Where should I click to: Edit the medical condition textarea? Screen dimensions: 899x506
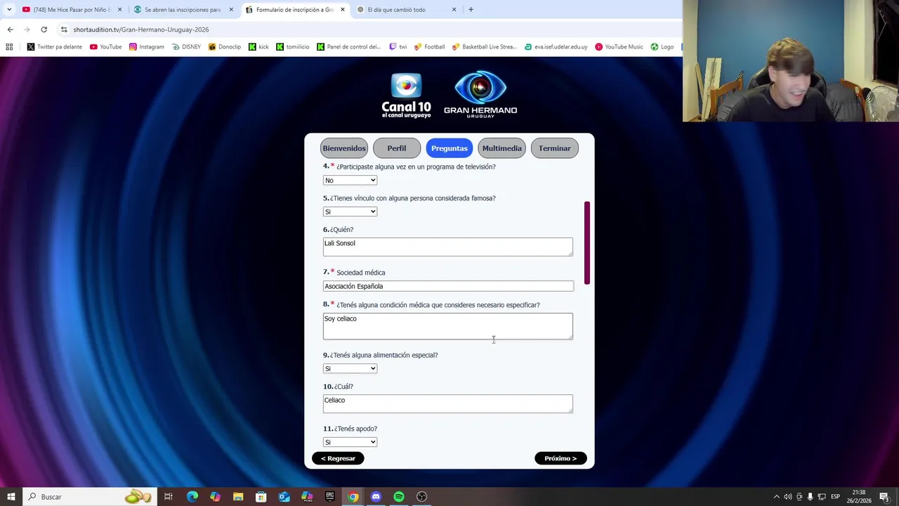click(448, 326)
